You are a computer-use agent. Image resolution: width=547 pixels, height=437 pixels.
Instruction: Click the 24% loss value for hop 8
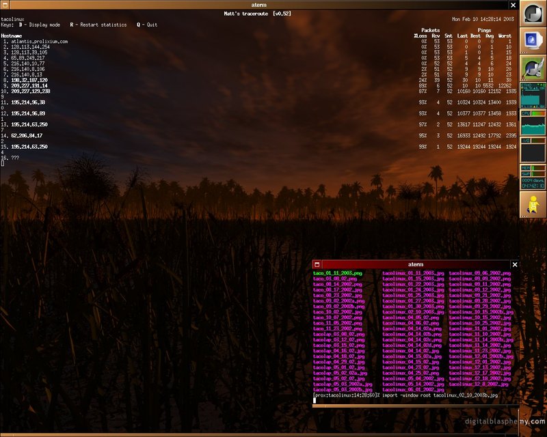[x=423, y=80]
